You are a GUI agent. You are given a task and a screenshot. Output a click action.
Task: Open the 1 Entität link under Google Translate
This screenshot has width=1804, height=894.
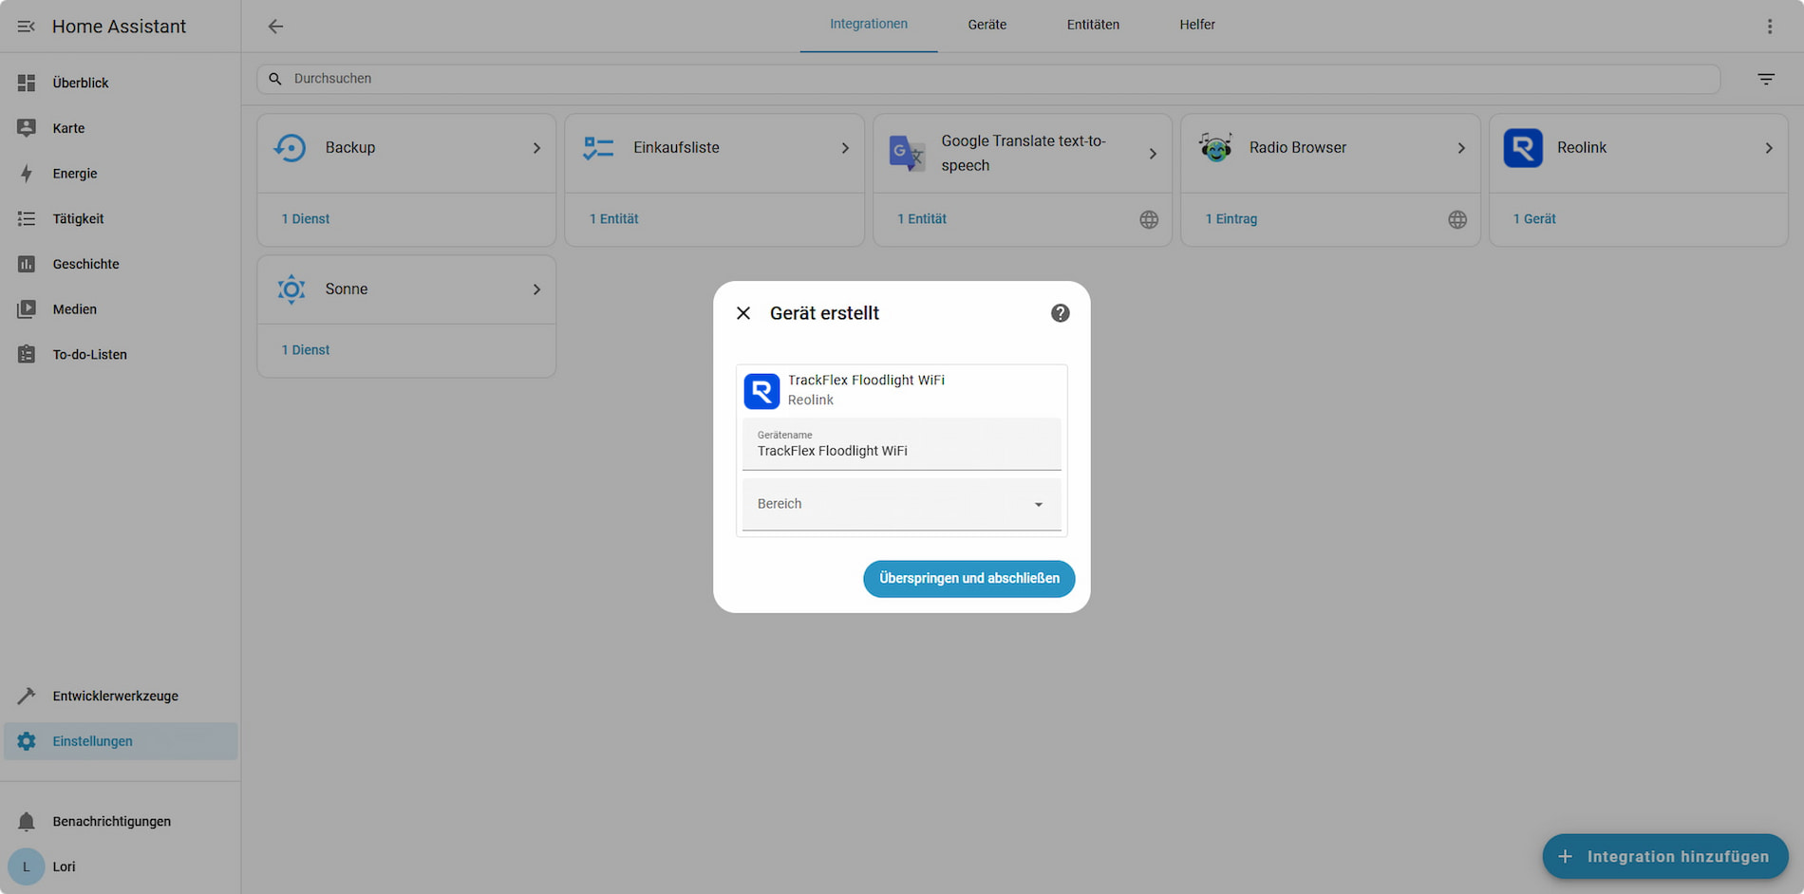pos(922,219)
